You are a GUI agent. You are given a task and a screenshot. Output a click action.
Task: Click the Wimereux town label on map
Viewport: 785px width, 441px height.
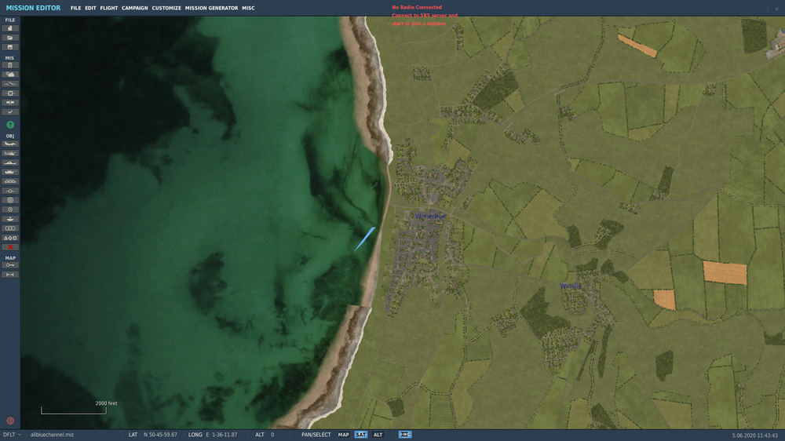click(x=430, y=217)
